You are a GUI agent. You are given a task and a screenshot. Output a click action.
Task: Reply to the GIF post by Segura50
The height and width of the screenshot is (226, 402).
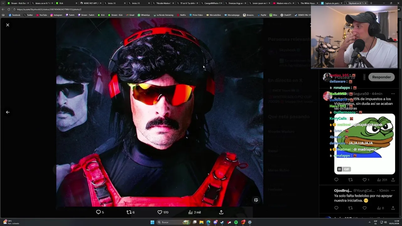(x=336, y=180)
